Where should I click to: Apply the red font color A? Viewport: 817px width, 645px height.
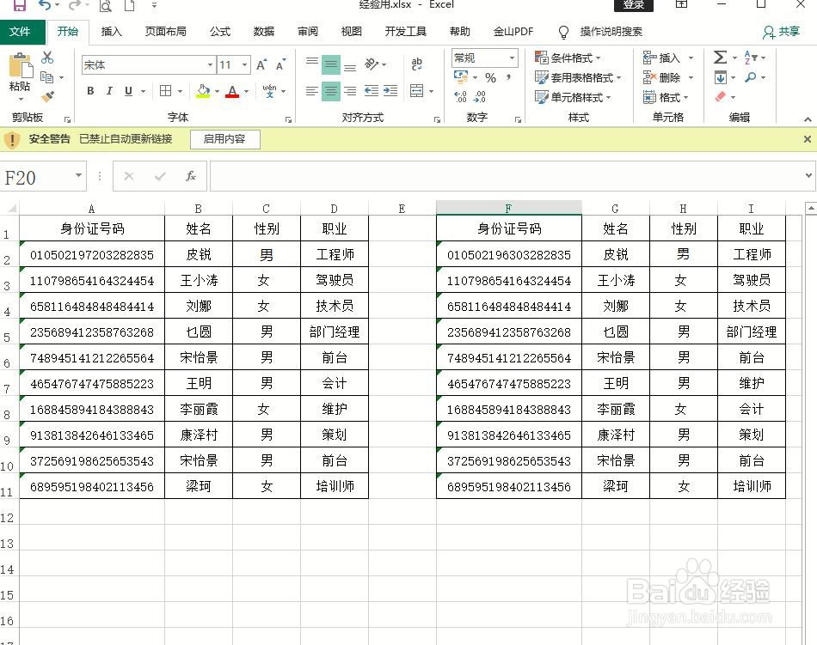[232, 91]
